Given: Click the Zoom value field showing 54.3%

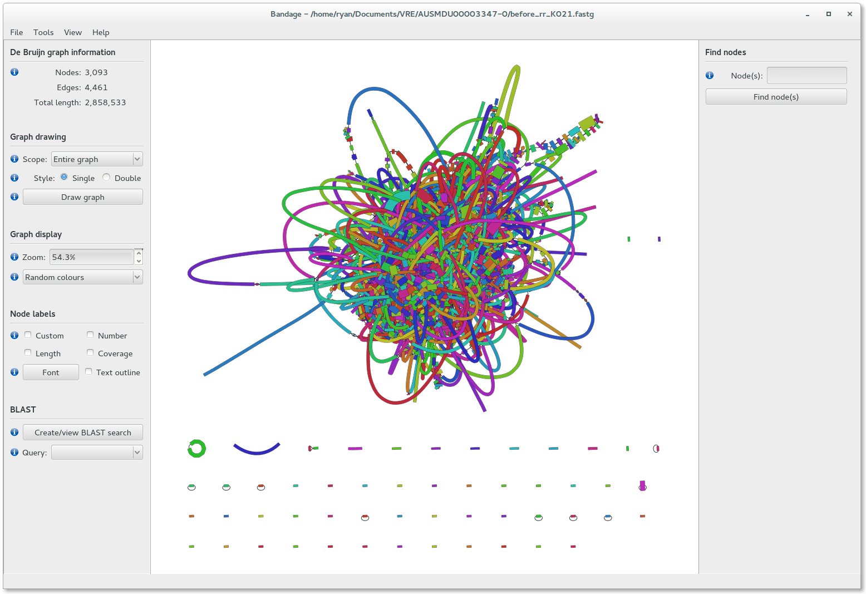Looking at the screenshot, I should coord(92,257).
